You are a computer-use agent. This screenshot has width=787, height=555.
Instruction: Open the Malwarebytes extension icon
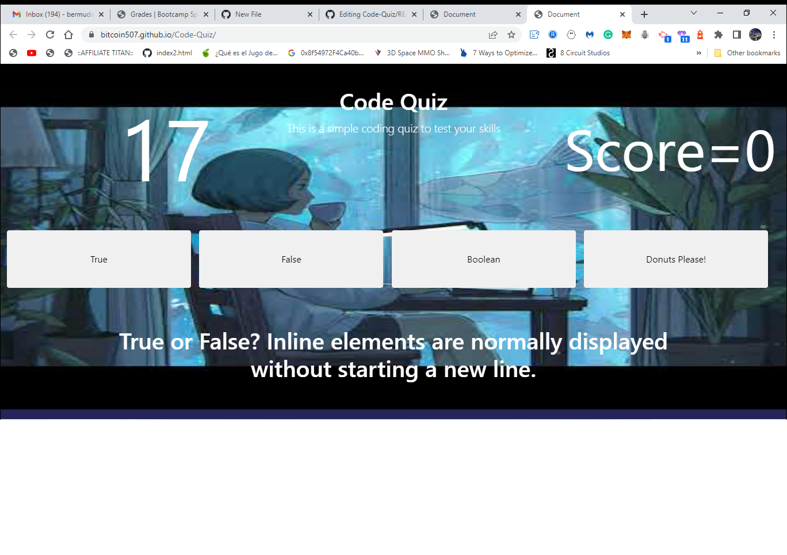(590, 35)
